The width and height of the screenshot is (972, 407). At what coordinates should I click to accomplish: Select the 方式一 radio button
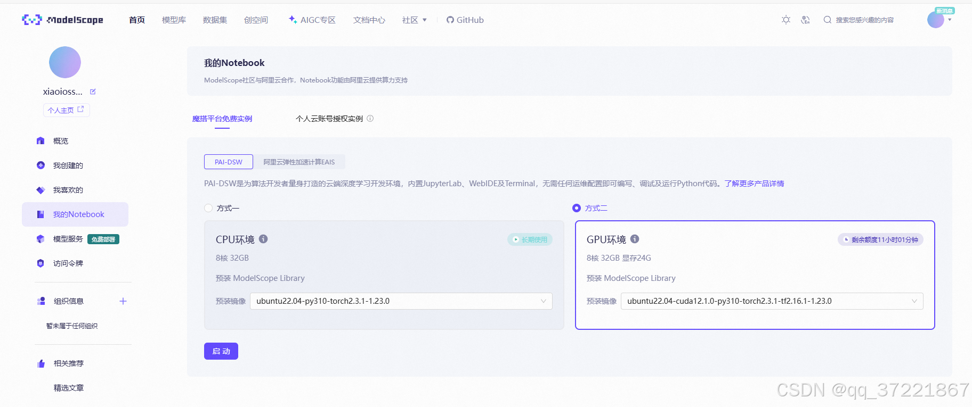(x=208, y=208)
